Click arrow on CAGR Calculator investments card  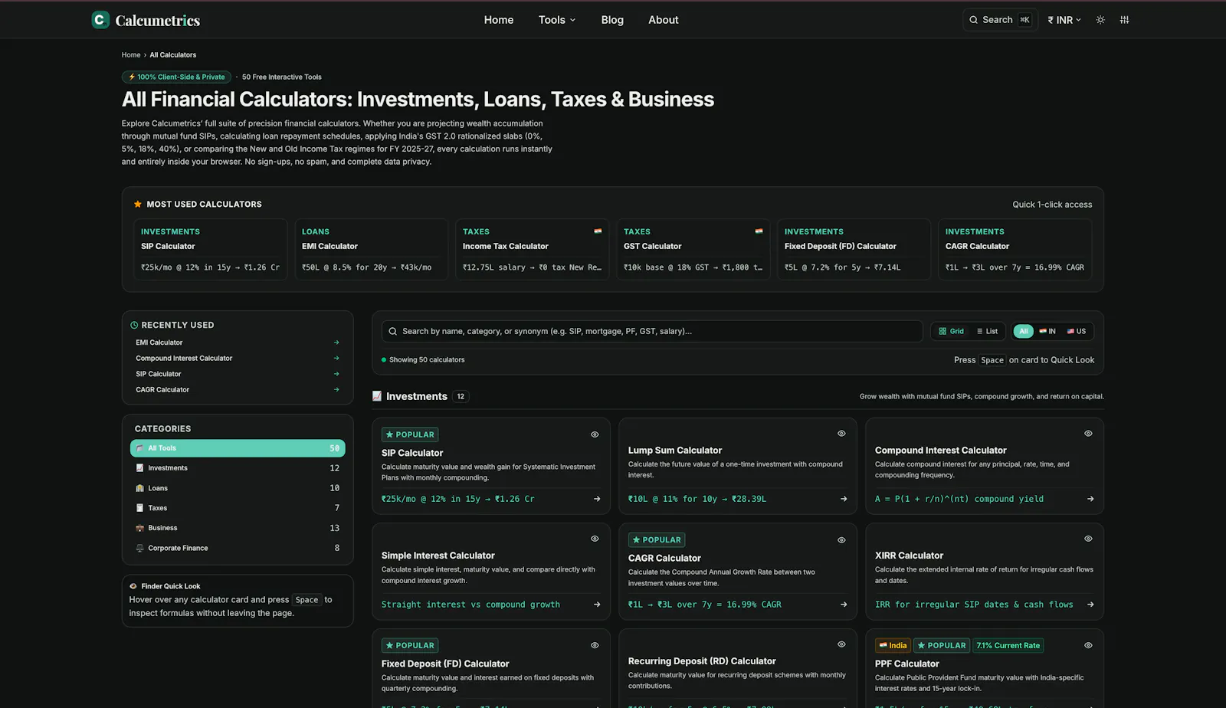point(844,605)
